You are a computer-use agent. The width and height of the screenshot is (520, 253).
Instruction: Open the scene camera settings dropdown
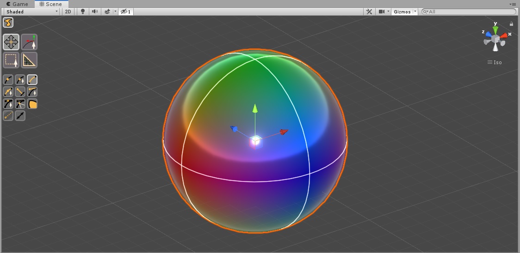point(384,12)
